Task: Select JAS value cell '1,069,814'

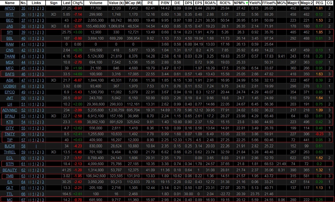Action: click(x=116, y=26)
